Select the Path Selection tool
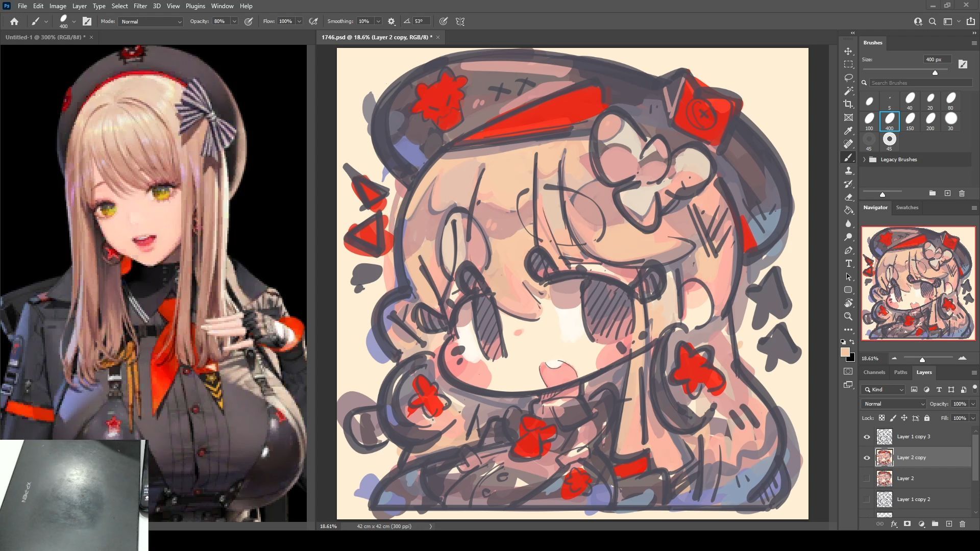 click(848, 277)
